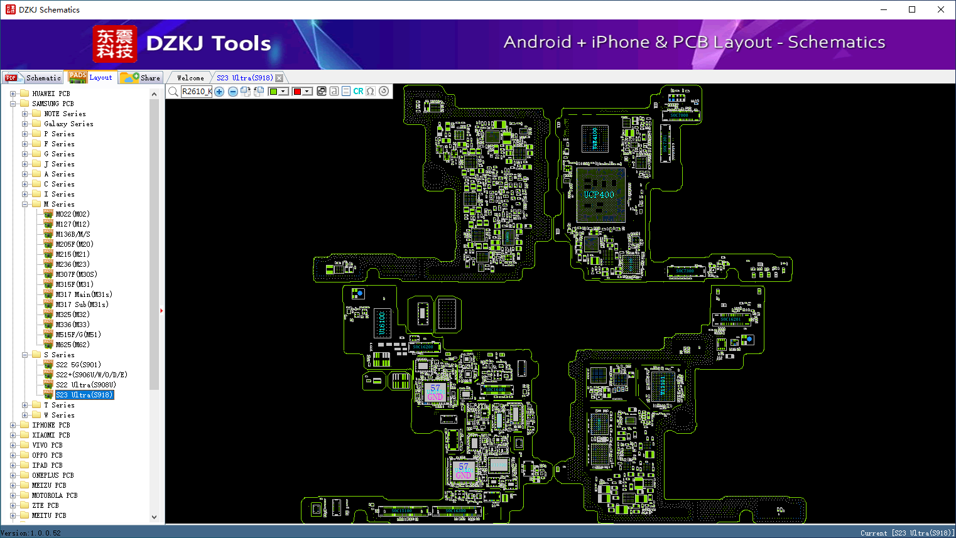This screenshot has width=956, height=538.
Task: Toggle the layer lines toolbar icon
Action: point(346,91)
